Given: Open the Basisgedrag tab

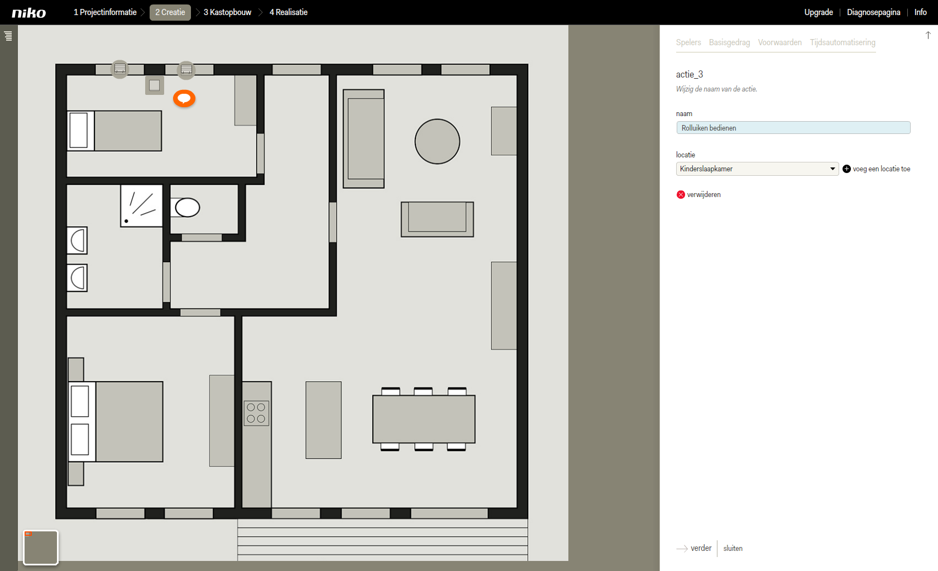Looking at the screenshot, I should [729, 42].
